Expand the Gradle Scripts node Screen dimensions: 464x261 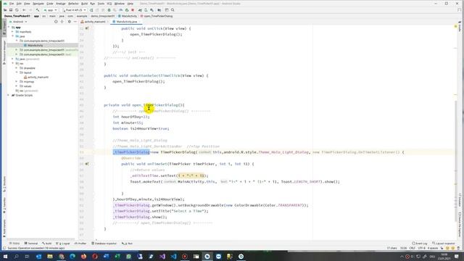pos(8,95)
